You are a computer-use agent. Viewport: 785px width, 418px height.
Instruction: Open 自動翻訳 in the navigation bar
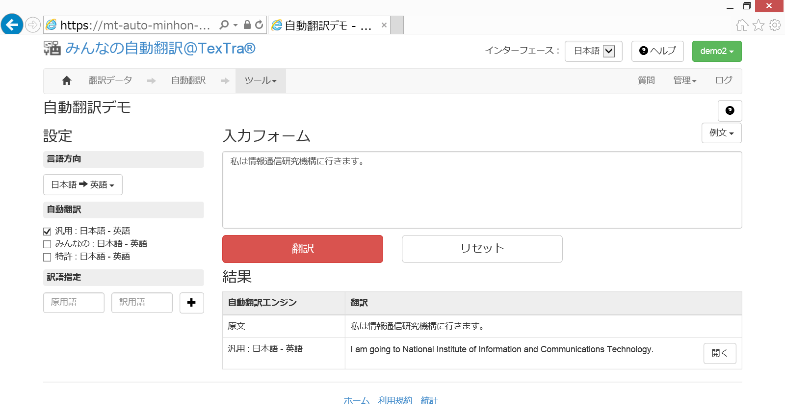click(x=188, y=80)
